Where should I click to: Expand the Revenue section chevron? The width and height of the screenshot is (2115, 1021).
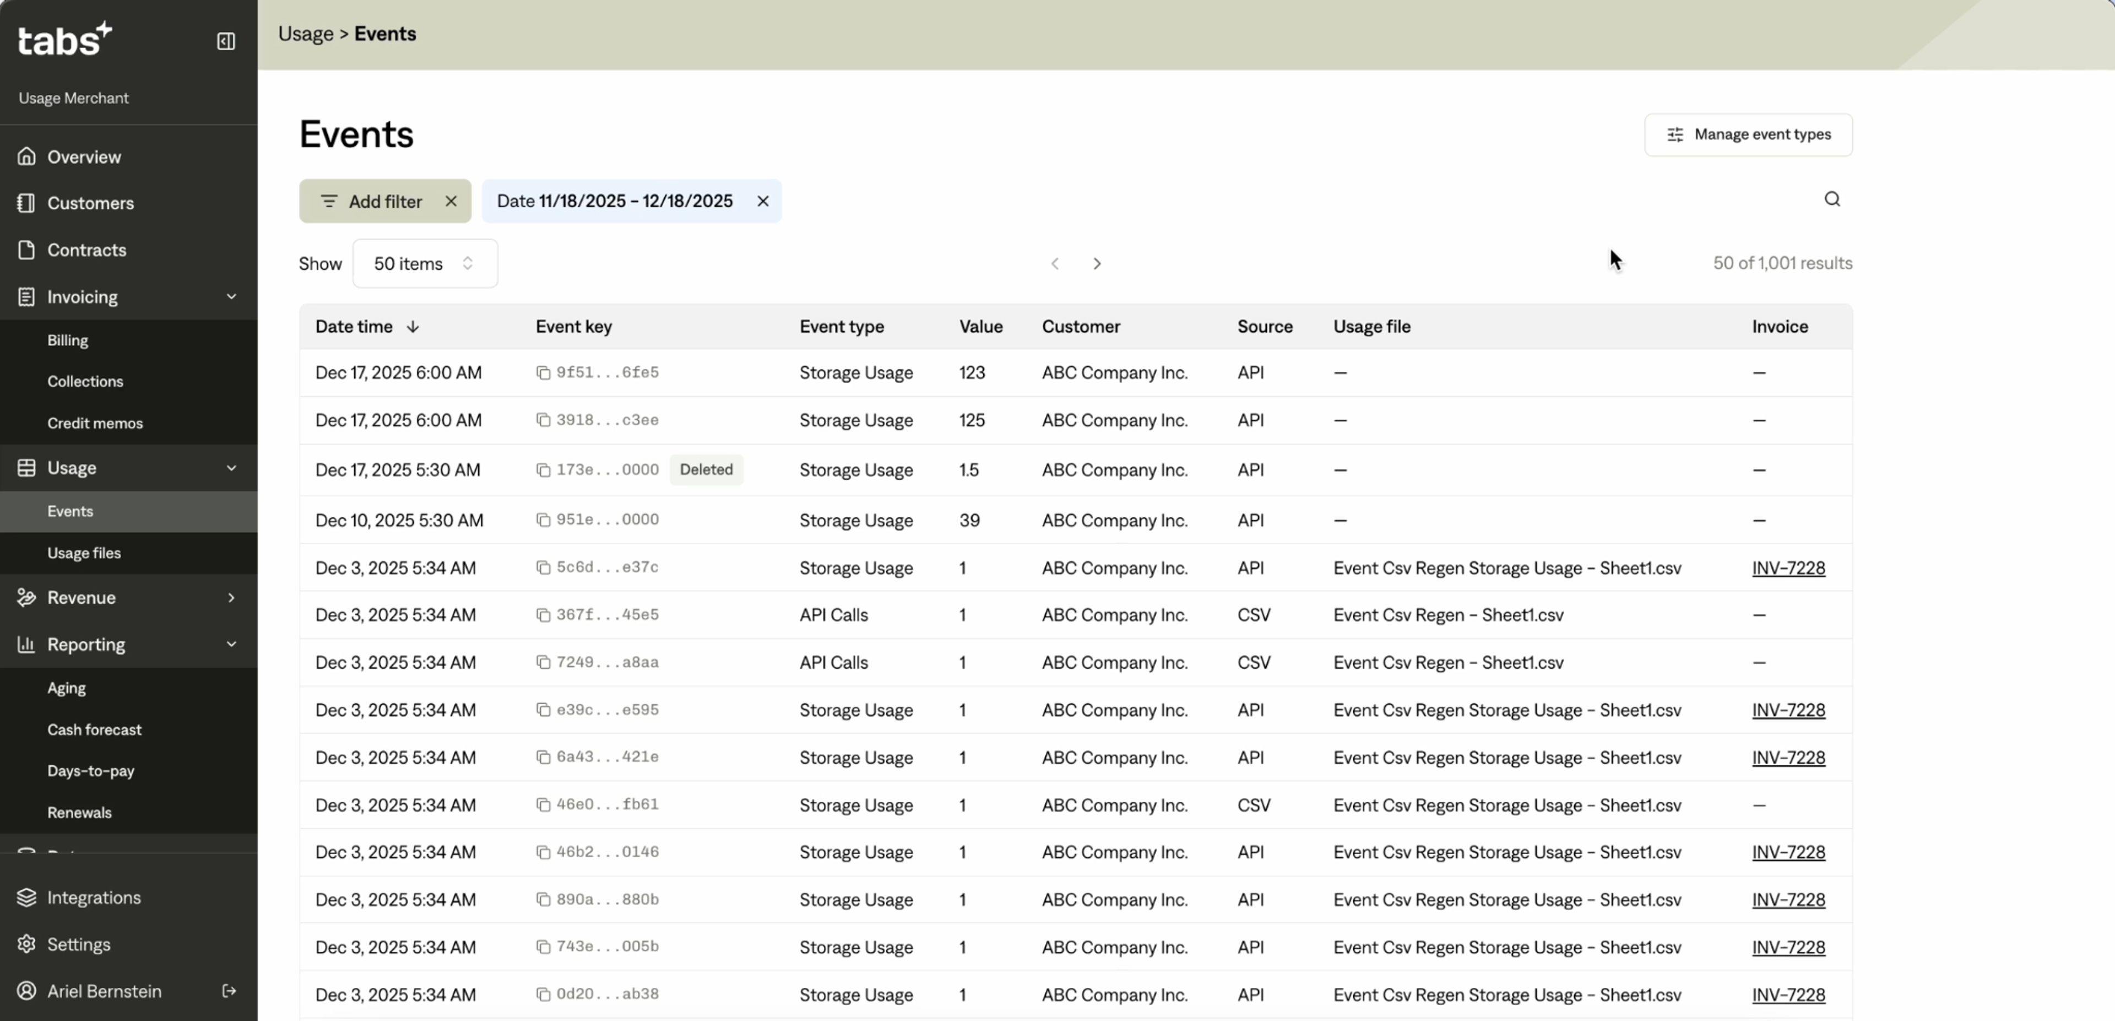point(231,597)
